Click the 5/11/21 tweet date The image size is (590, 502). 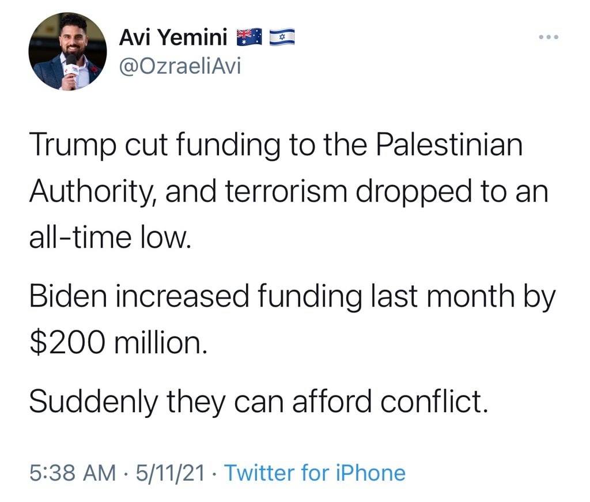170,473
